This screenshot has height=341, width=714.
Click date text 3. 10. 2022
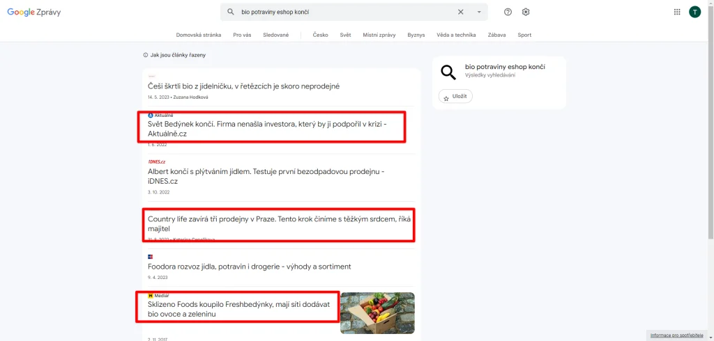click(158, 192)
